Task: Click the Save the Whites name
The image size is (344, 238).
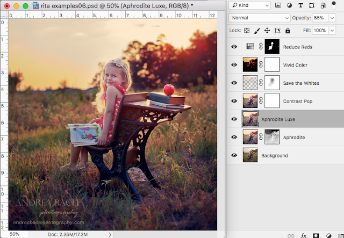Action: coord(301,83)
